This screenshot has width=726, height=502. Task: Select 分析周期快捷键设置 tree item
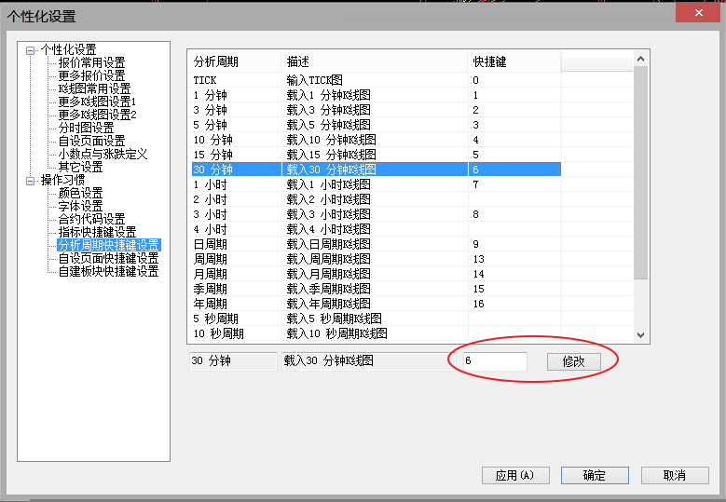point(109,245)
